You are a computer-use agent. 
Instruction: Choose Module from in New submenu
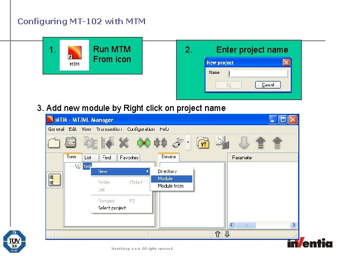(x=171, y=186)
